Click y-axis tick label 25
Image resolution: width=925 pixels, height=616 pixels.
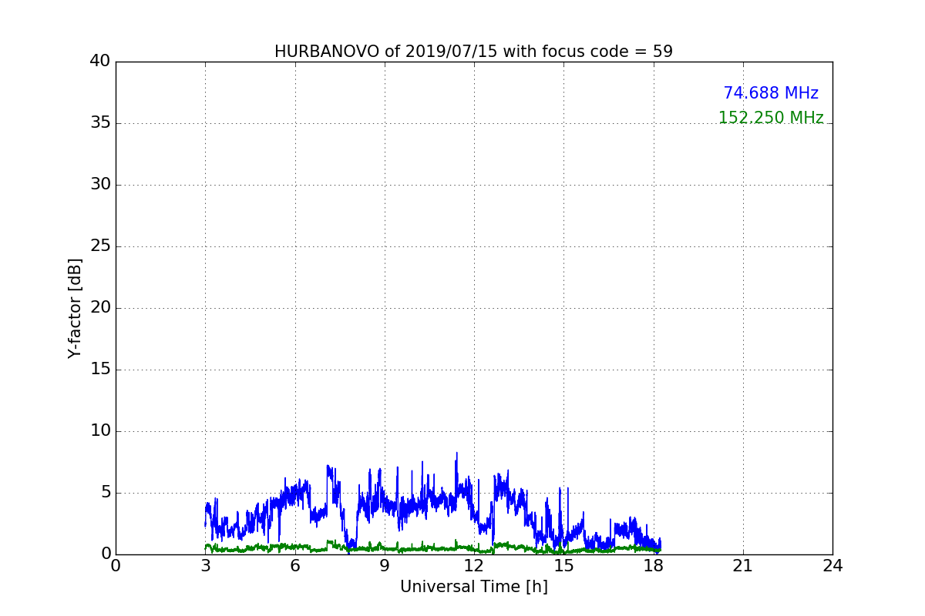100,246
